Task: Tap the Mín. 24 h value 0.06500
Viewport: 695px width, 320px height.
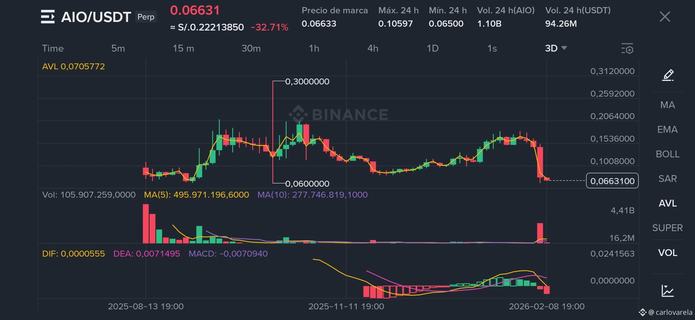Action: pos(446,24)
